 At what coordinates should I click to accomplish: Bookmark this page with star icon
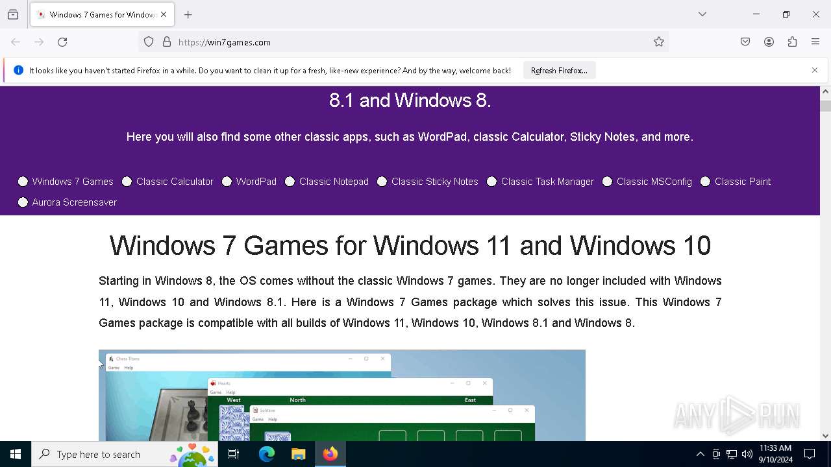click(x=659, y=42)
